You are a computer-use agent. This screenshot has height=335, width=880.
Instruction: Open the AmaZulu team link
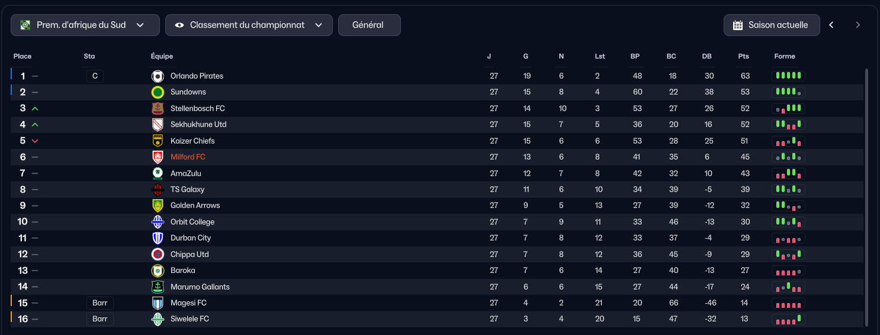coord(185,174)
